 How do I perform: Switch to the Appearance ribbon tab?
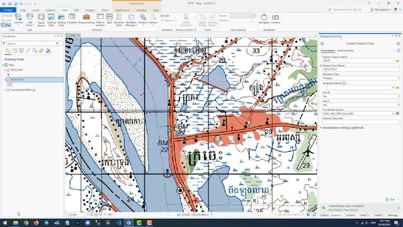click(x=122, y=10)
